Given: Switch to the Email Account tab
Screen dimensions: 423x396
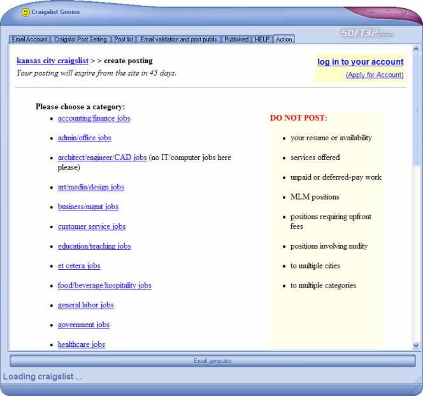Looking at the screenshot, I should click(29, 40).
